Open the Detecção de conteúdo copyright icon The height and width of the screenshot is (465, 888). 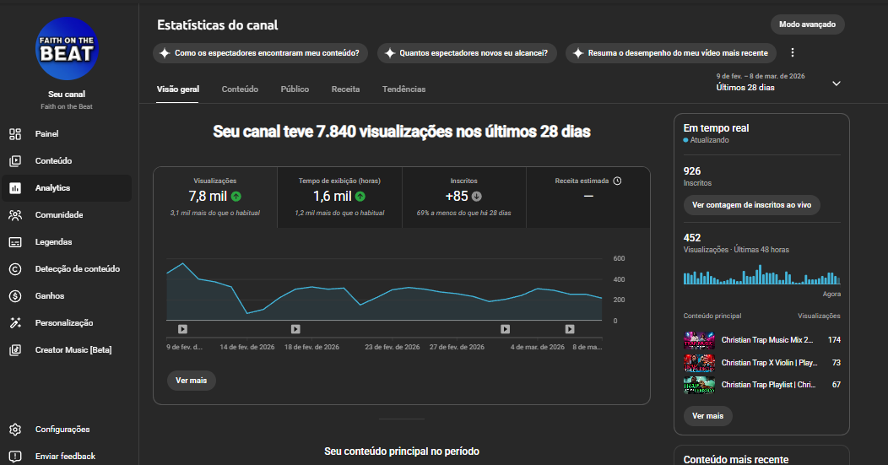(15, 269)
